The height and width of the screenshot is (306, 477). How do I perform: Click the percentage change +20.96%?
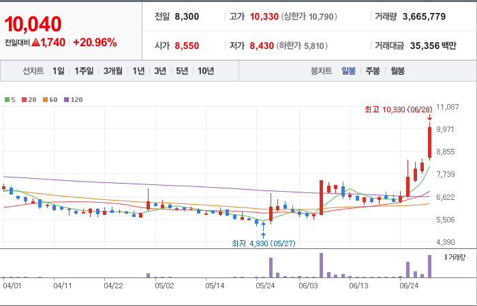click(95, 42)
